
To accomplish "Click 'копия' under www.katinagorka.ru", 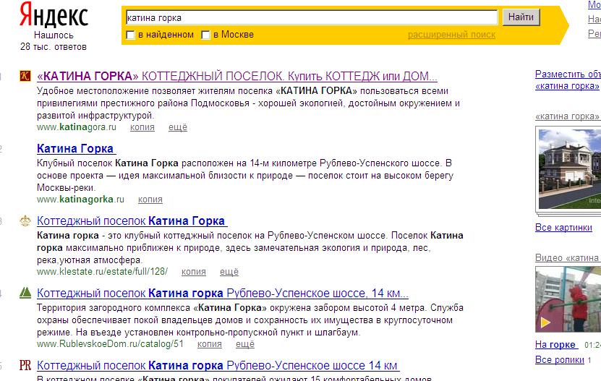I will (x=150, y=200).
